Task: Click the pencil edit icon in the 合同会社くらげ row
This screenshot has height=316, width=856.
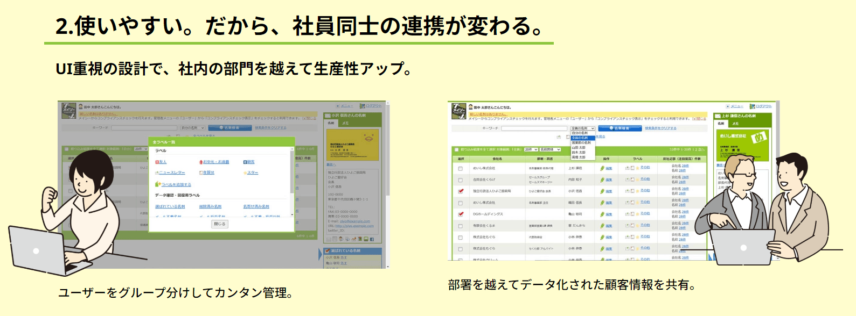Action: pyautogui.click(x=603, y=179)
